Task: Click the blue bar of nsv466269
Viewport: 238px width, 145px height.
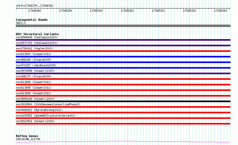Action: (x=123, y=62)
